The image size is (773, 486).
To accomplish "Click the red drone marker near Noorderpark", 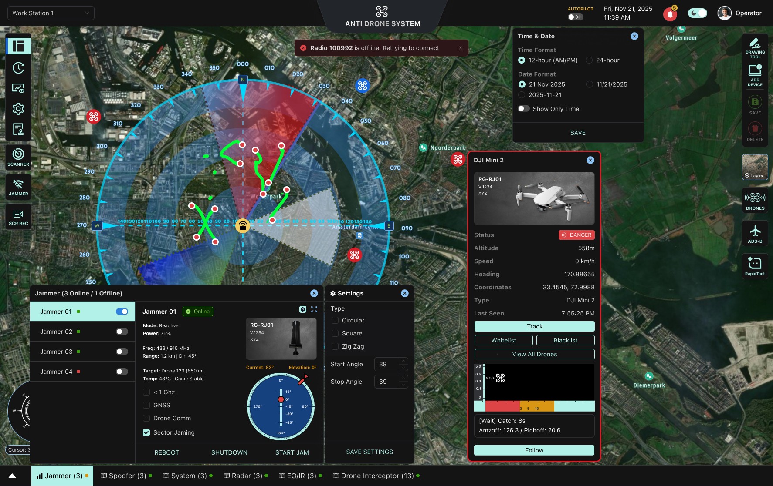I will (x=458, y=160).
